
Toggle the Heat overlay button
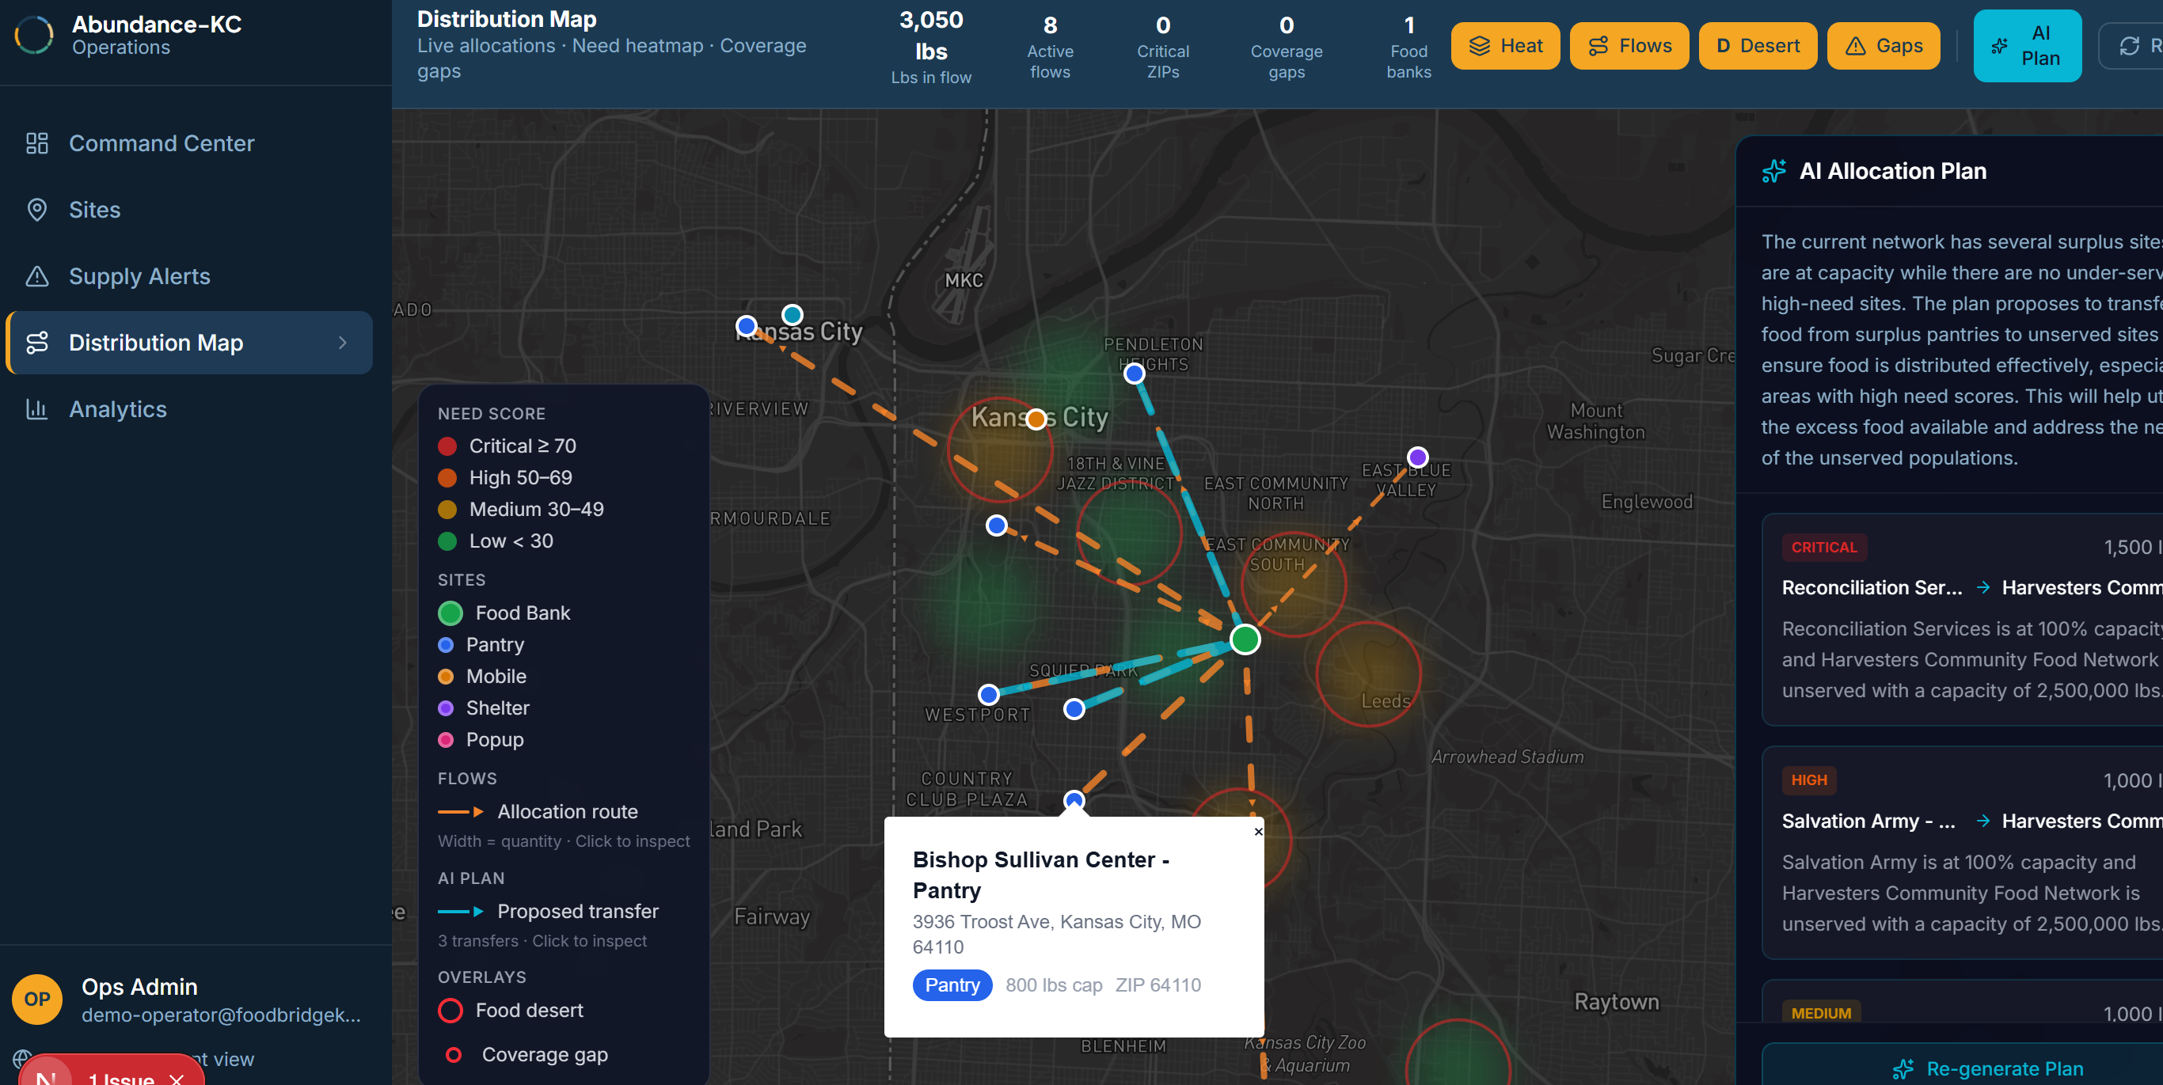1505,46
